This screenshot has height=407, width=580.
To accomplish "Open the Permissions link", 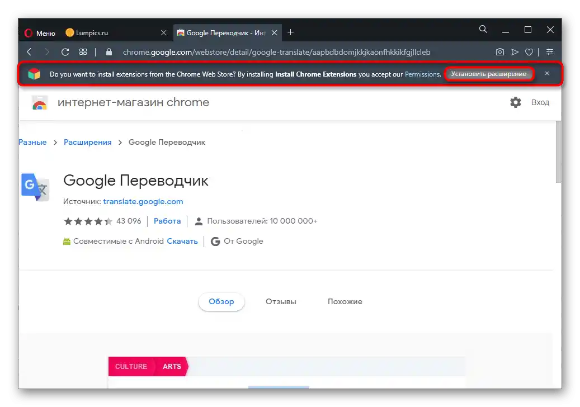I will pyautogui.click(x=422, y=74).
